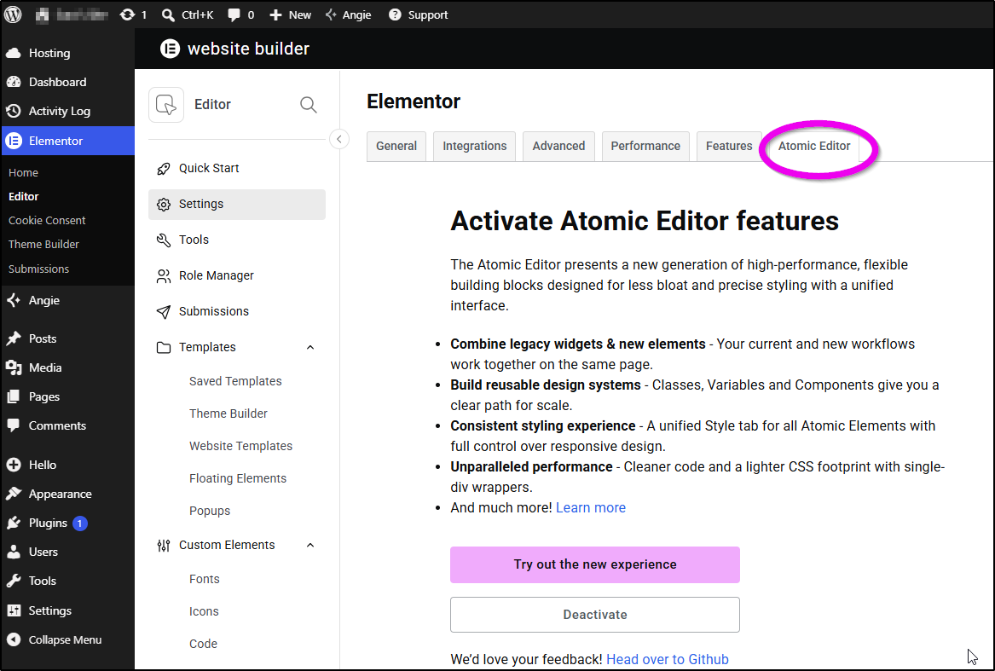Viewport: 995px width, 671px height.
Task: Open Appearance in WordPress sidebar
Action: [67, 494]
